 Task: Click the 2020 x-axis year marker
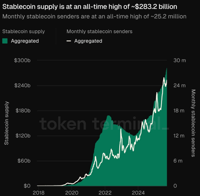(x=71, y=193)
